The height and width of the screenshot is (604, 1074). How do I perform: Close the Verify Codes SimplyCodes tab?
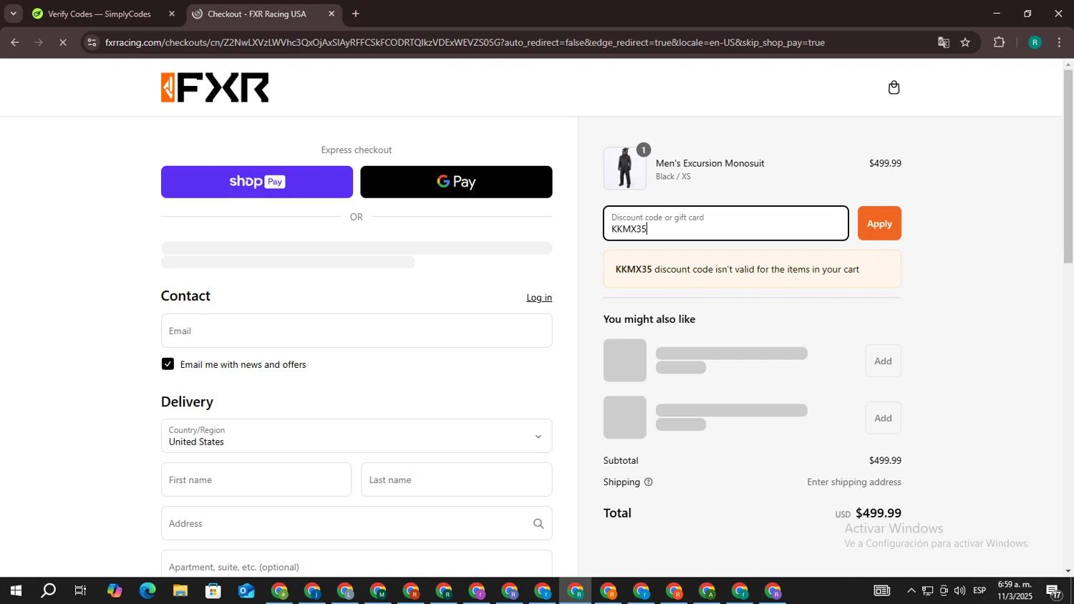coord(171,14)
